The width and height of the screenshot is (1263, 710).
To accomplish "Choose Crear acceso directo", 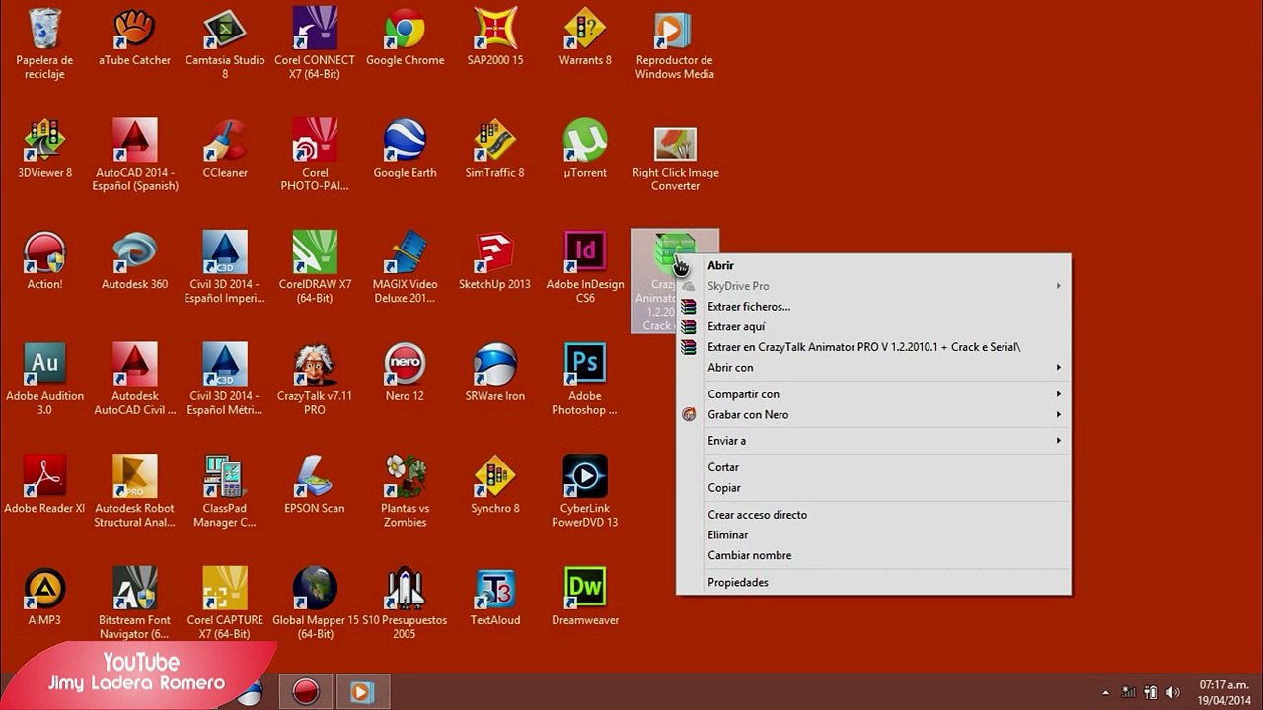I will tap(873, 515).
